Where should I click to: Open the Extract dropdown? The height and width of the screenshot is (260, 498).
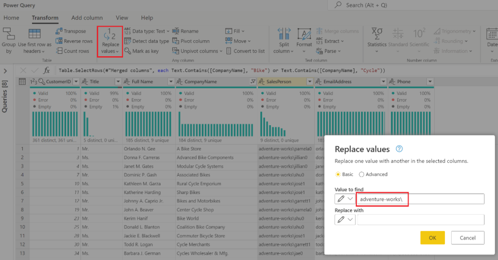coord(330,41)
